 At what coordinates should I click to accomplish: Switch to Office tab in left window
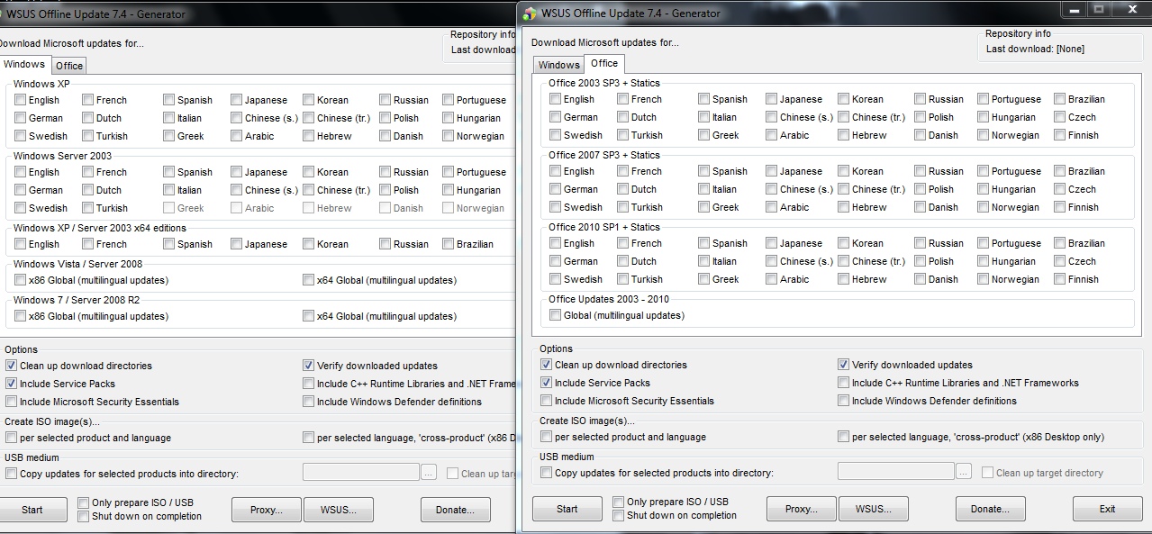point(68,66)
